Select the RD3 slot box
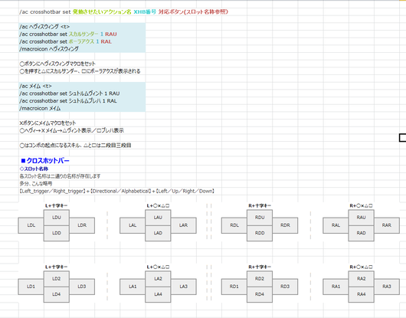This screenshot has width=406, height=318. click(x=285, y=287)
